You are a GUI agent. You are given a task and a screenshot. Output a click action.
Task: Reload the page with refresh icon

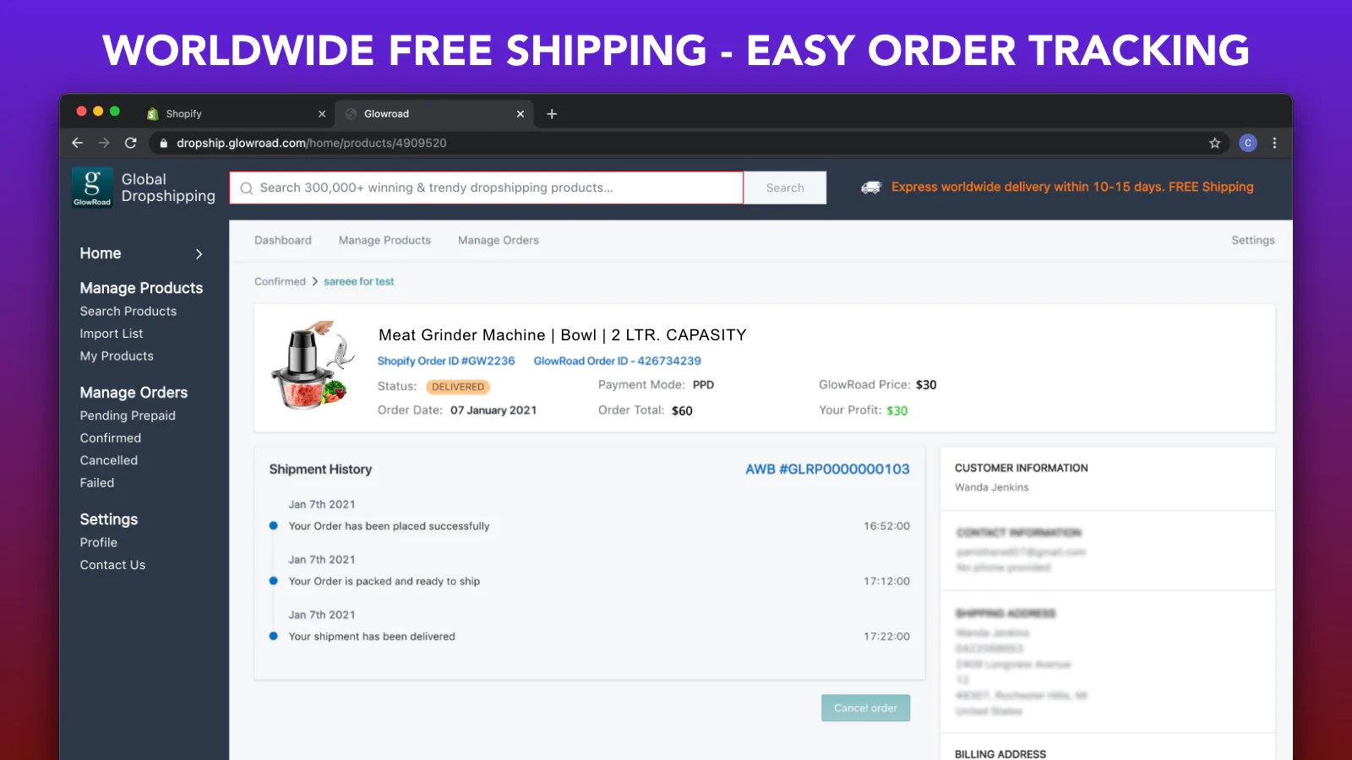click(x=131, y=143)
